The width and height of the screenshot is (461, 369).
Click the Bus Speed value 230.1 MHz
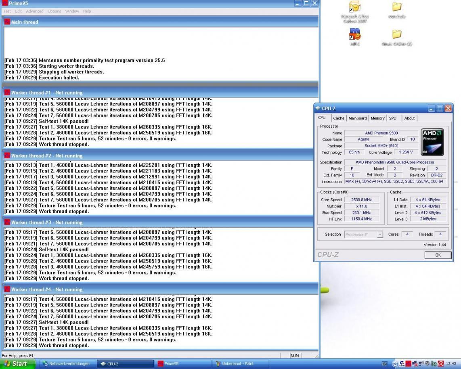(x=361, y=213)
